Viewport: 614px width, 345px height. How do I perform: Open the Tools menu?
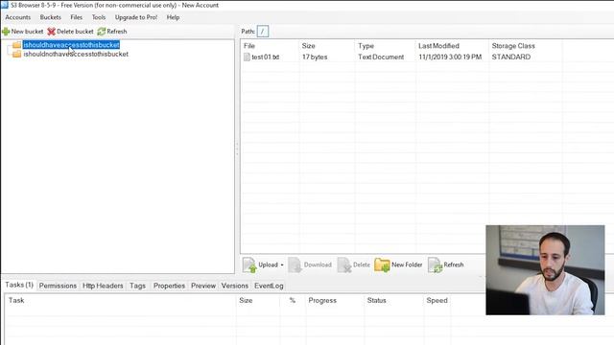coord(99,17)
